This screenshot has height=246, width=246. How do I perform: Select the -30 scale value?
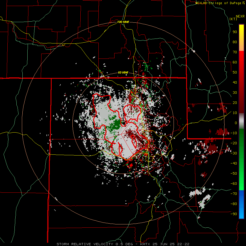(234, 153)
